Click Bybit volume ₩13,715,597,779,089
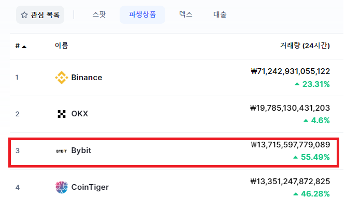Image resolution: width=346 pixels, height=212 pixels. (x=291, y=145)
